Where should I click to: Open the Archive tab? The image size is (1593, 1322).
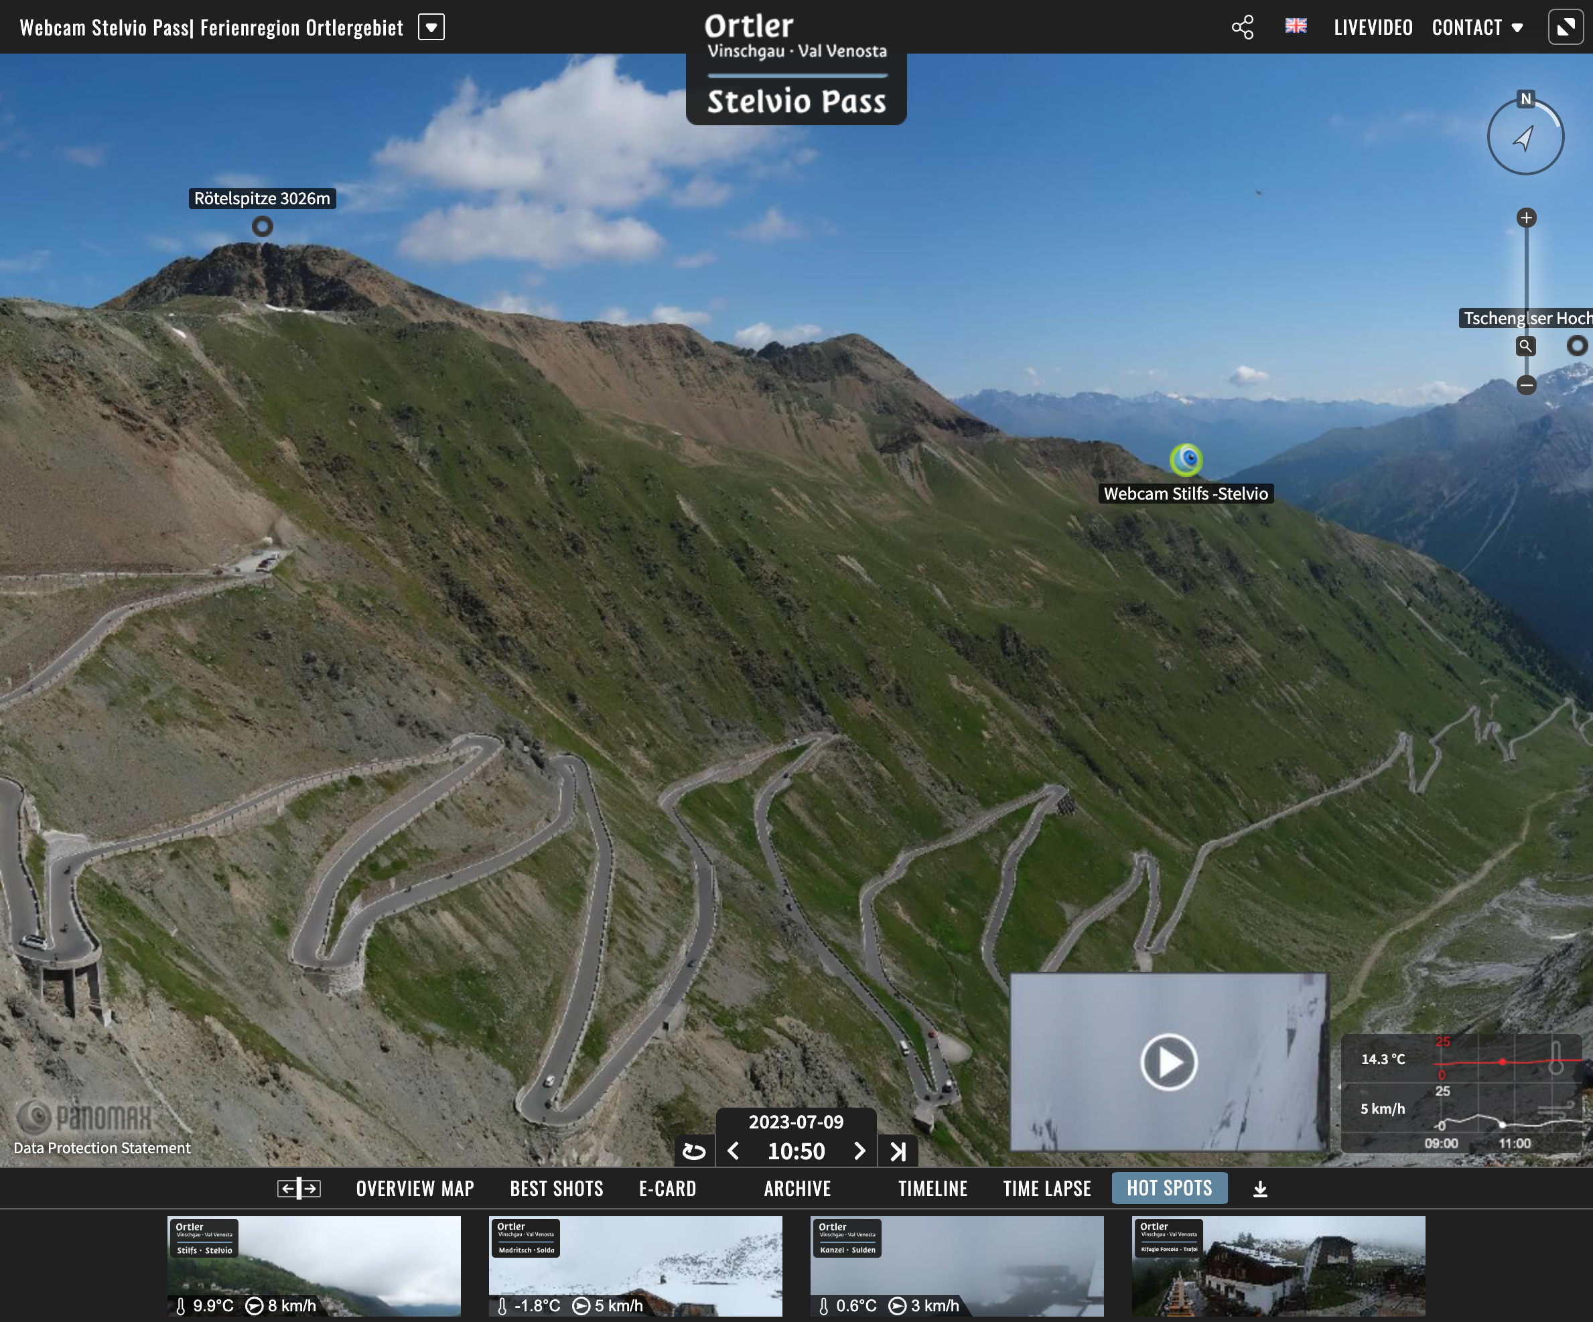797,1189
